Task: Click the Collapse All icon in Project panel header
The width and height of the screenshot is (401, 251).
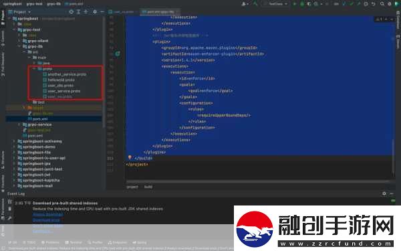Action: pos(86,12)
